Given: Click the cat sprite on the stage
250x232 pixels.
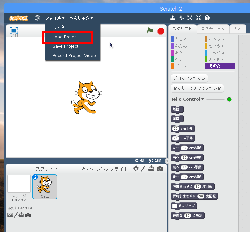Looking at the screenshot, I should coord(86,97).
